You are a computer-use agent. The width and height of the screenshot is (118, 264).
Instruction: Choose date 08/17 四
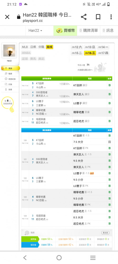(103, 53)
